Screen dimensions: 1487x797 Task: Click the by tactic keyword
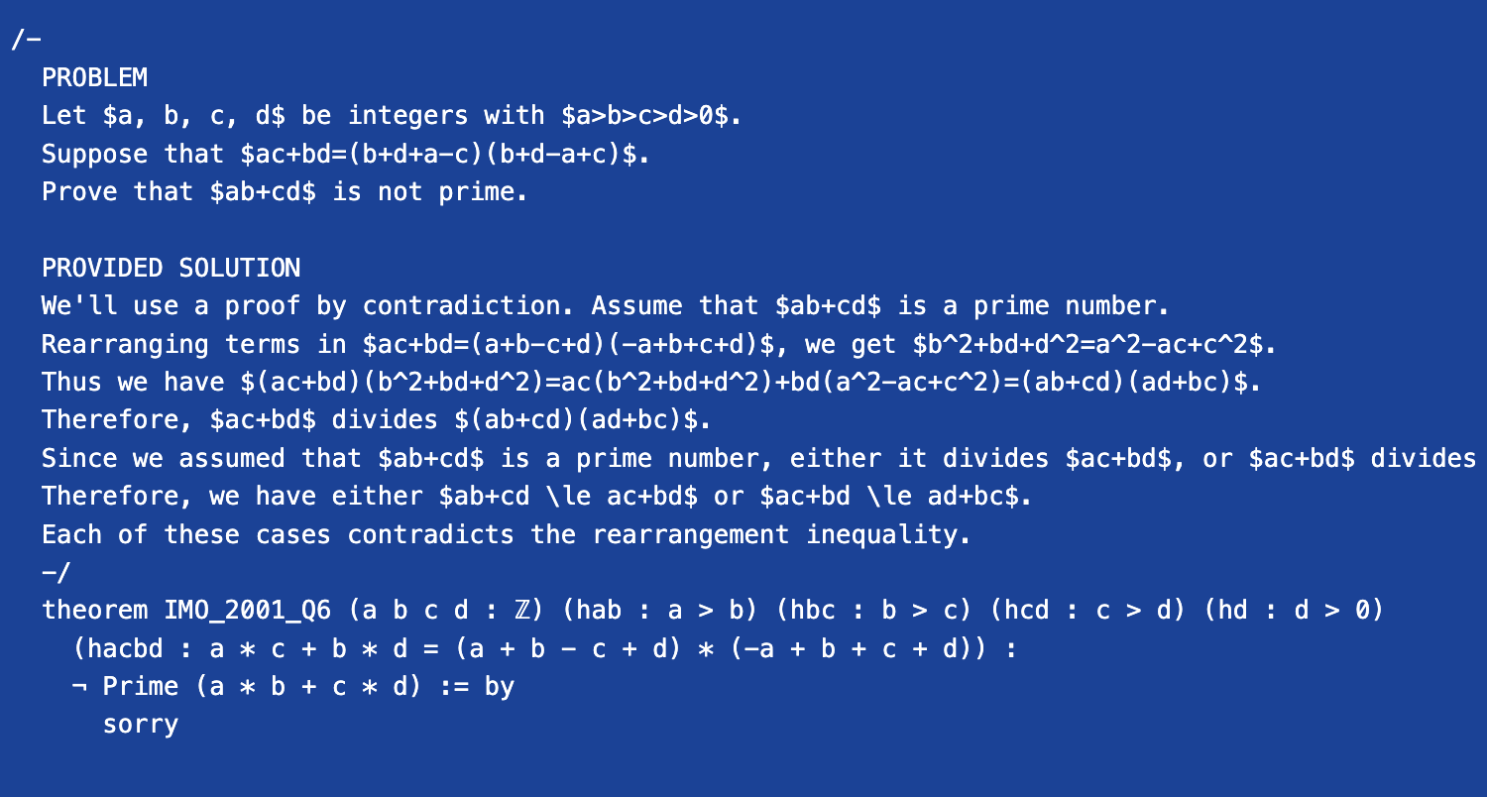tap(500, 687)
